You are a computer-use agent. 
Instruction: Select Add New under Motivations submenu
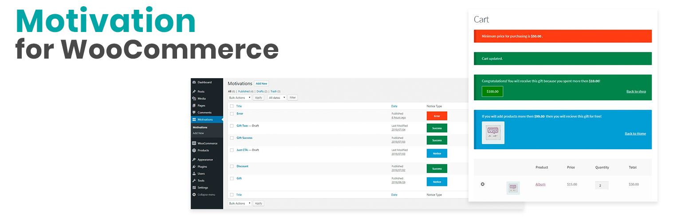point(198,133)
